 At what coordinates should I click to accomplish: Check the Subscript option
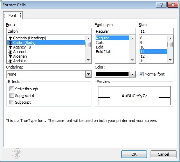[12, 102]
